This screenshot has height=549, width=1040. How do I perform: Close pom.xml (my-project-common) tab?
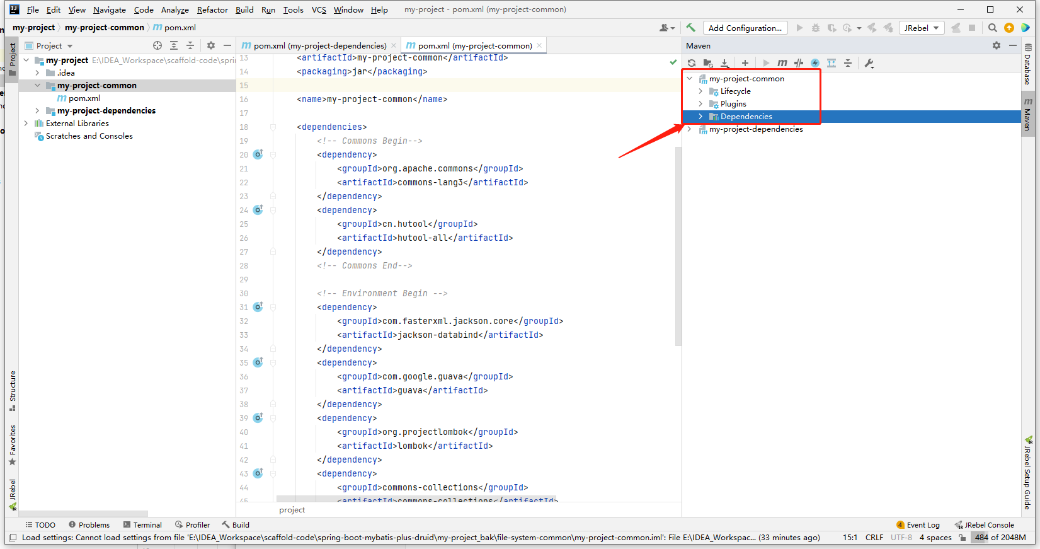pyautogui.click(x=539, y=45)
